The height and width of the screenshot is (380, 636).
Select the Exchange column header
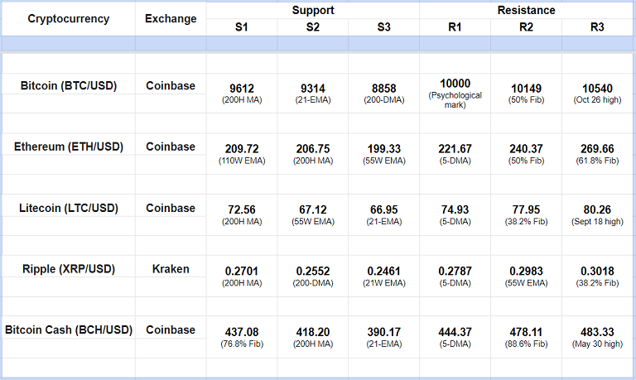[x=171, y=19]
